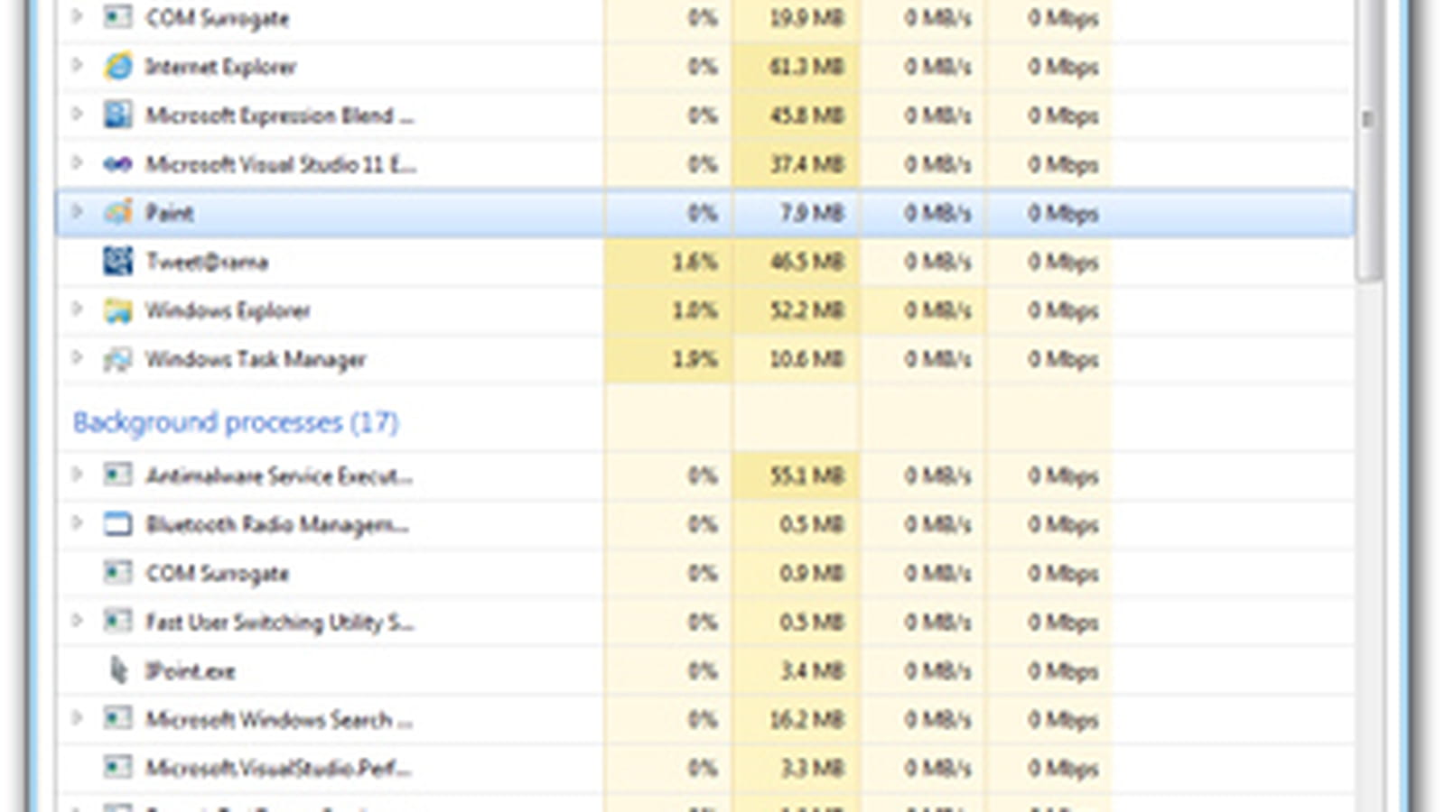Expand the Windows Task Manager row
This screenshot has height=812, width=1445.
78,358
